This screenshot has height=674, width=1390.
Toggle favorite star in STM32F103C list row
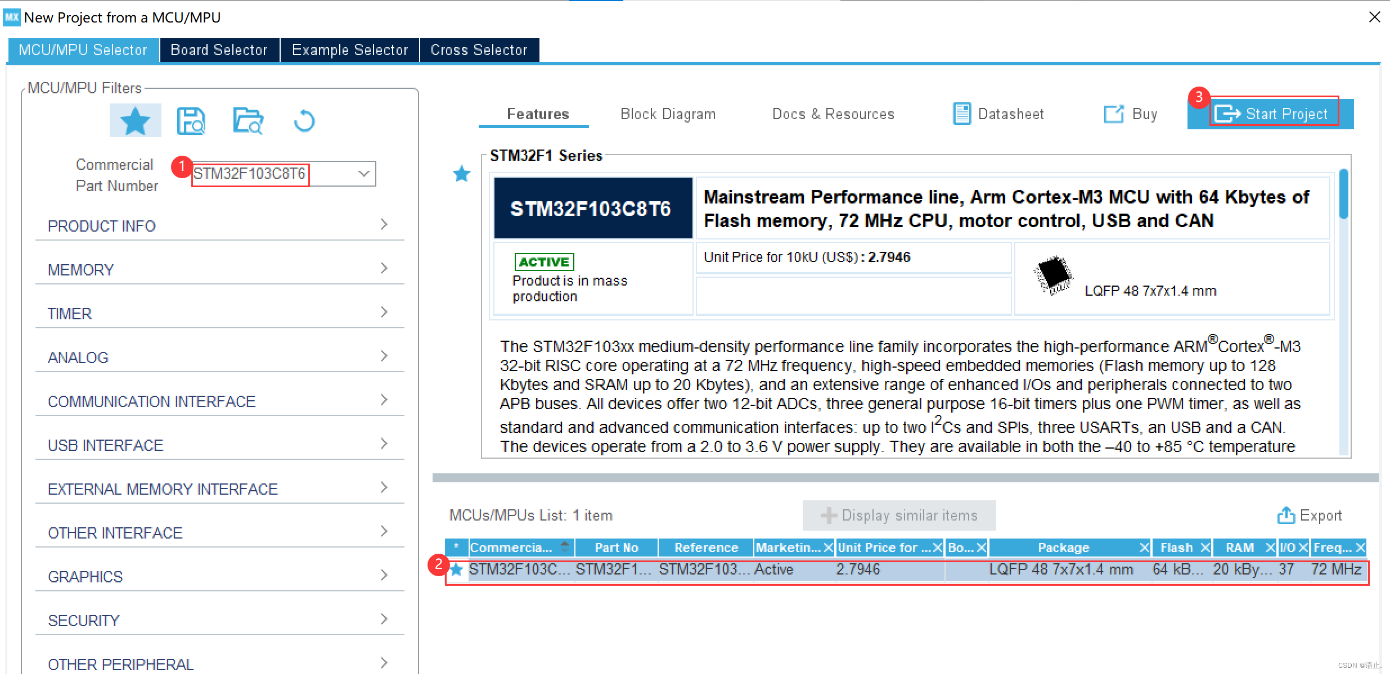tap(456, 569)
